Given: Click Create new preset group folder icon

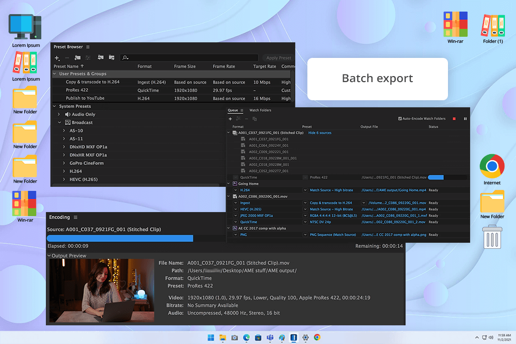Looking at the screenshot, I should point(78,57).
